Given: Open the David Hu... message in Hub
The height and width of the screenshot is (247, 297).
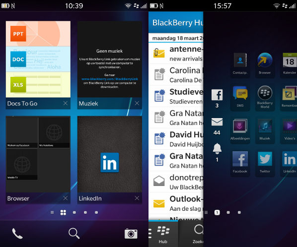Looking at the screenshot, I should (176, 139).
